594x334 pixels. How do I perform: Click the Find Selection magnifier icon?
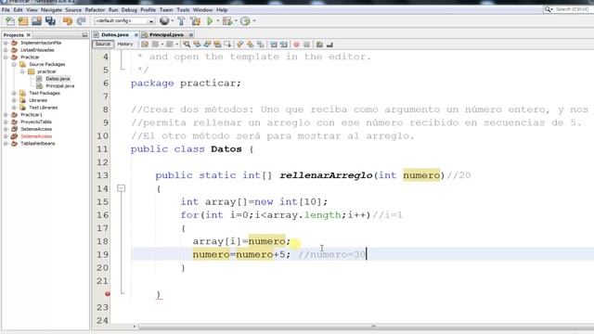point(187,45)
